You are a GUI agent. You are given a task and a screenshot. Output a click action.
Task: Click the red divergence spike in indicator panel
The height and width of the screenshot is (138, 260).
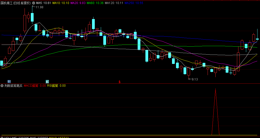(x=215, y=112)
